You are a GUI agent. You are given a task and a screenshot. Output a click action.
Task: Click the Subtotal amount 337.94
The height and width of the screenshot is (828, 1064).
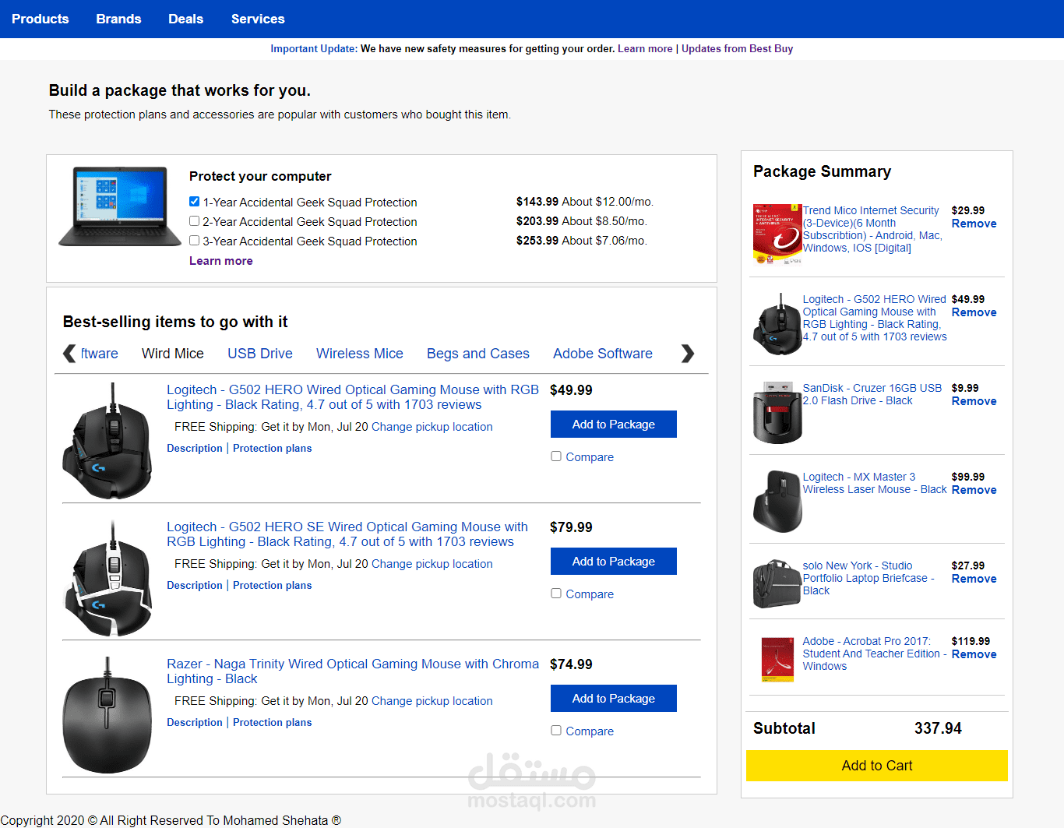[x=938, y=728]
